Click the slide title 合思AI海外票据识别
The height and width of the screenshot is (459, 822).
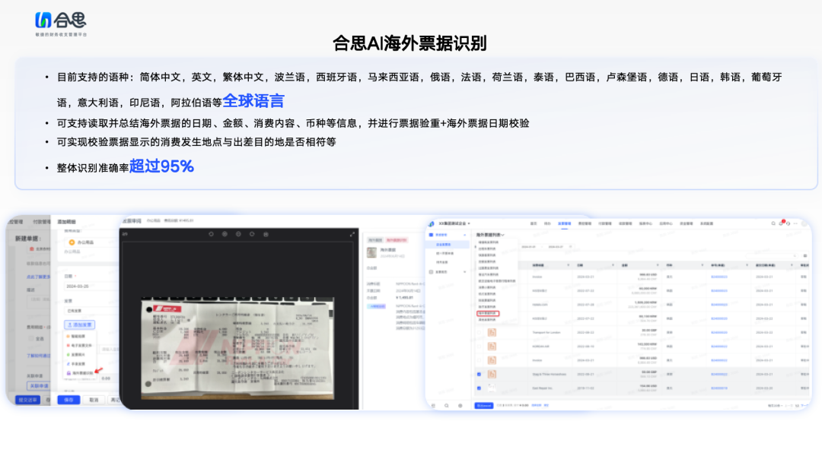pyautogui.click(x=410, y=43)
